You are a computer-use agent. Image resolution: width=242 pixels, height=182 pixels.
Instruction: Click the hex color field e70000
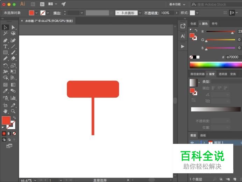tap(233, 57)
